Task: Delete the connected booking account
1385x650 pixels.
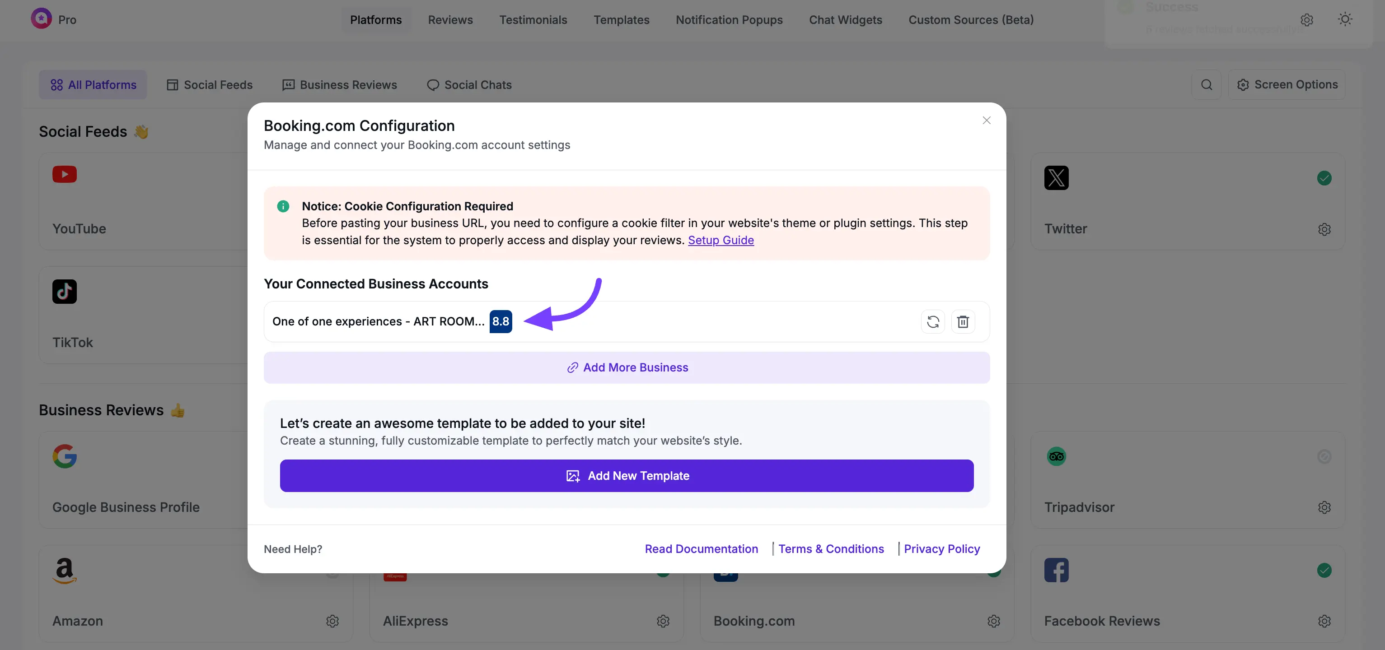Action: [x=963, y=321]
